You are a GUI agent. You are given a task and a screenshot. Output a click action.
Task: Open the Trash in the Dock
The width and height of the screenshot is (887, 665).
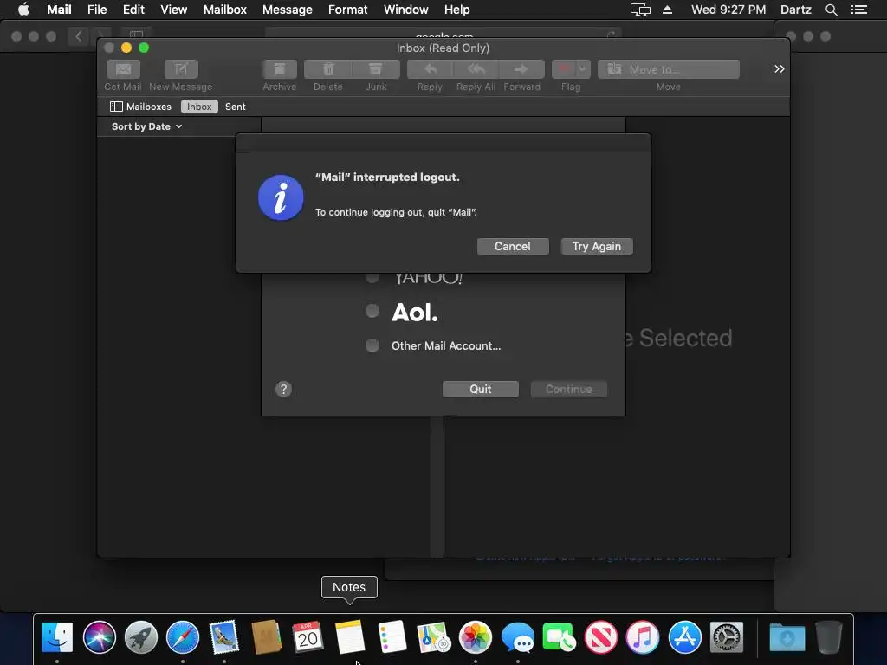(x=829, y=636)
